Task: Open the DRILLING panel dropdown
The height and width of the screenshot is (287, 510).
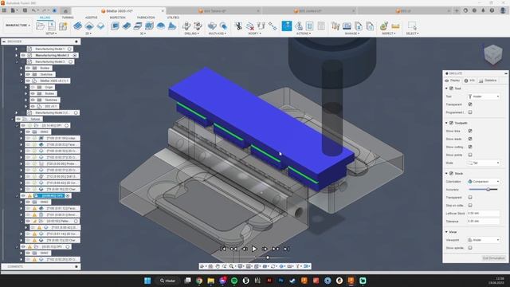Action: (x=191, y=33)
